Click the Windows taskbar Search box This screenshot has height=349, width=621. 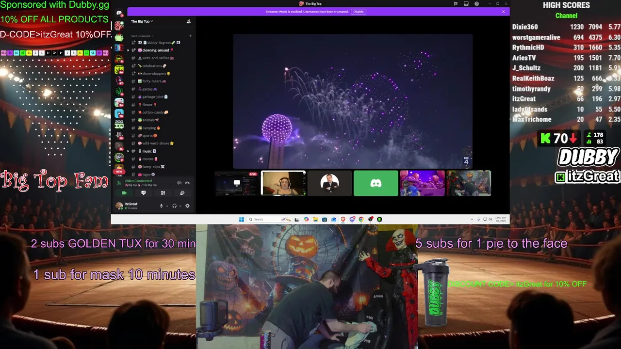point(269,219)
